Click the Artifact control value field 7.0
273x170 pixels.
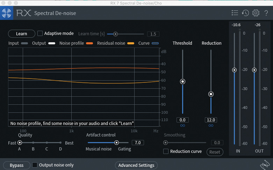point(138,143)
